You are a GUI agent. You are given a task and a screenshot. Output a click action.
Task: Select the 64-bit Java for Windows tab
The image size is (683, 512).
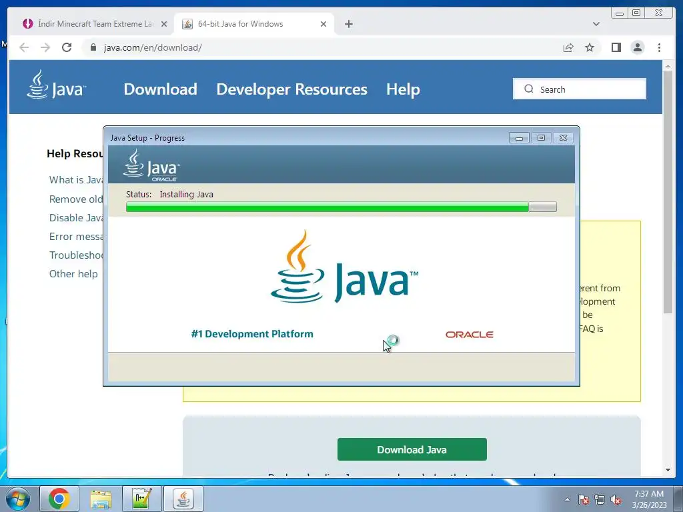coord(254,24)
